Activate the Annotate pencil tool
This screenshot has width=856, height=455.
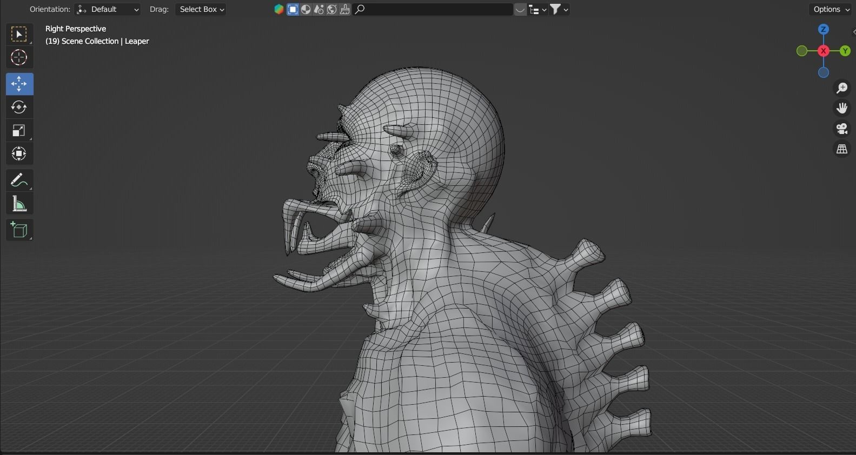[x=19, y=180]
